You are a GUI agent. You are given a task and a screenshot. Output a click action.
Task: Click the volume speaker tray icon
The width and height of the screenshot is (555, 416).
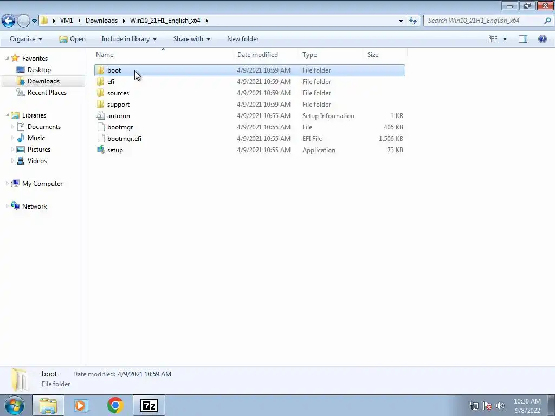point(500,406)
